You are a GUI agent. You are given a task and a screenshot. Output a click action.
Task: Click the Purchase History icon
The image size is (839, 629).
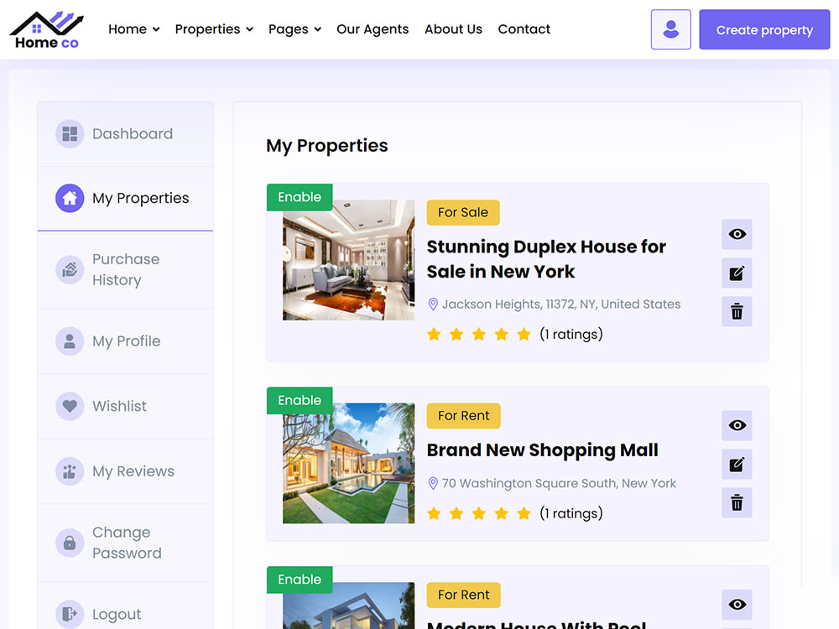[70, 269]
